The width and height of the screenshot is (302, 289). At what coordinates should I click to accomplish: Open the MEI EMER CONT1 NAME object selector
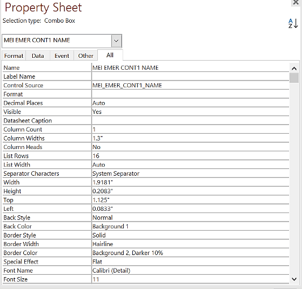117,41
